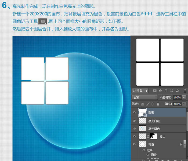Screen dimensions: 188x161
Task: Click the 描边 effect label under 效果
Action: (154, 155)
